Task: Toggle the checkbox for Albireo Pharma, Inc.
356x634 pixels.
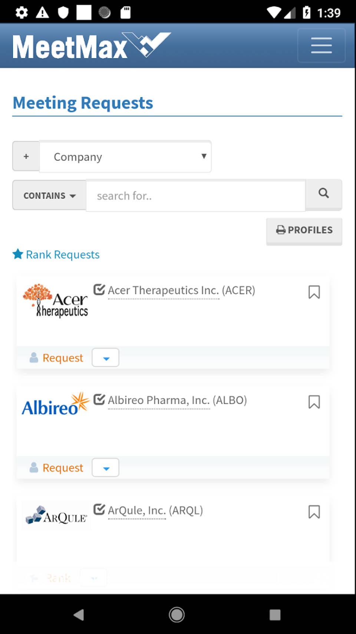Action: tap(99, 399)
